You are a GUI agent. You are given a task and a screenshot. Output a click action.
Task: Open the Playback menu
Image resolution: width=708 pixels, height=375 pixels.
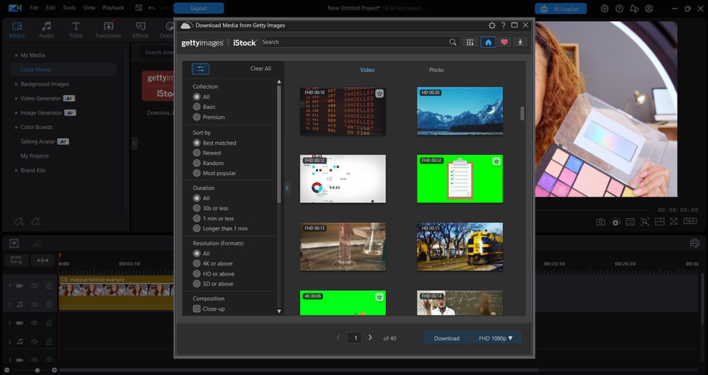[113, 8]
